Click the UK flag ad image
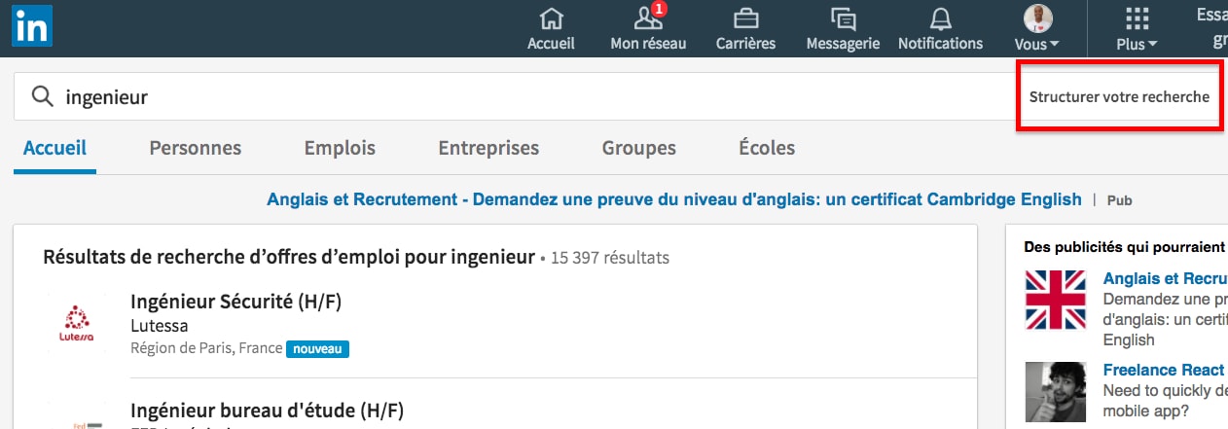Image resolution: width=1228 pixels, height=429 pixels. [1056, 300]
